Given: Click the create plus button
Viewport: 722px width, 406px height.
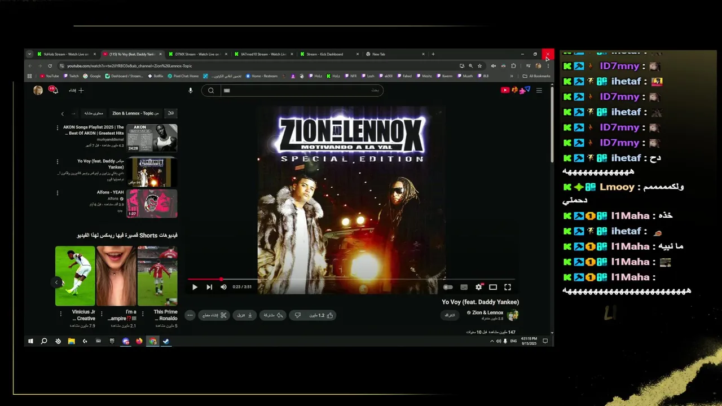Looking at the screenshot, I should click(x=76, y=90).
